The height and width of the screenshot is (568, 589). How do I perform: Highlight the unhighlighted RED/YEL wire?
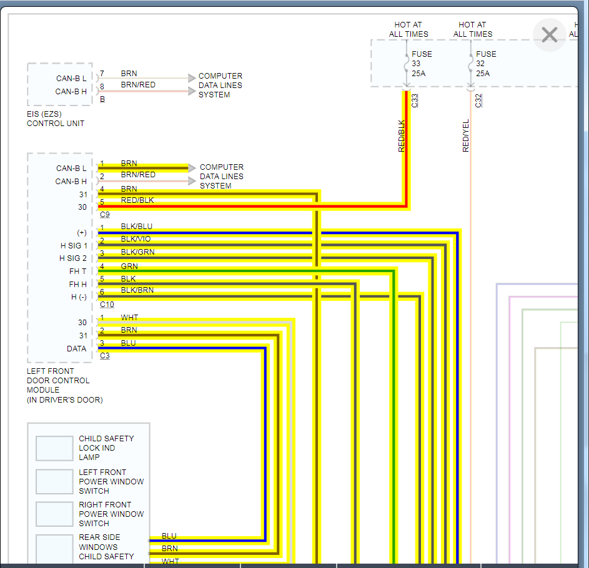click(471, 312)
